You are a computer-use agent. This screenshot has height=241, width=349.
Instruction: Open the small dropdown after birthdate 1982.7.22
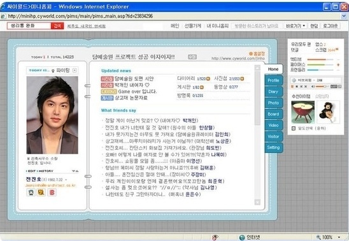pyautogui.click(x=66, y=180)
